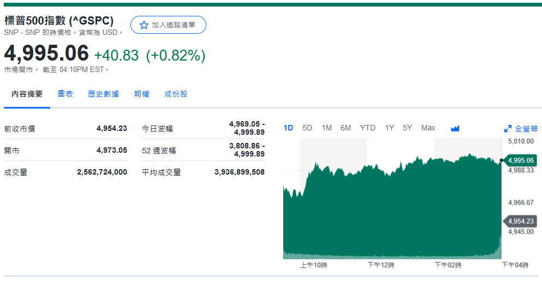542x281 pixels.
Task: Set chart range to 1M
Action: point(326,128)
